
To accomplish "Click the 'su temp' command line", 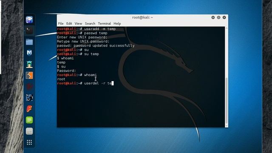I will (78, 54).
